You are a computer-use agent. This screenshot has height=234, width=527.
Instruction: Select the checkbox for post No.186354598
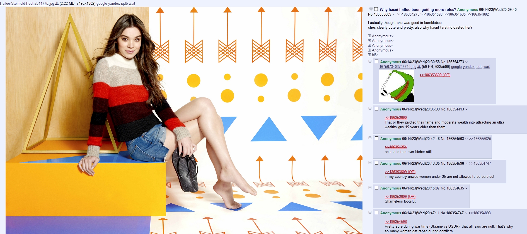(x=377, y=163)
